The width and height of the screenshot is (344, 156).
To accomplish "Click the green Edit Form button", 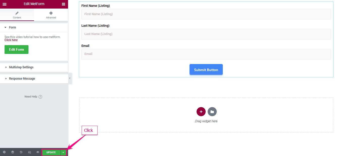I will pyautogui.click(x=16, y=50).
